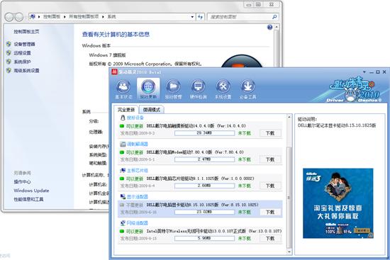Select the 显示适配器 category label

138,197
